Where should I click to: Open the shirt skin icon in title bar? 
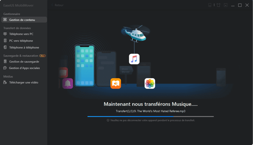click(x=219, y=5)
